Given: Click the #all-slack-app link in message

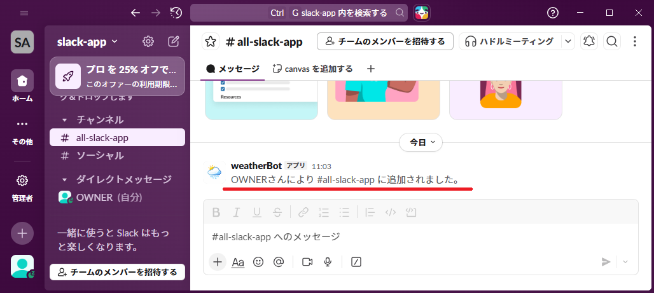Looking at the screenshot, I should pos(345,181).
